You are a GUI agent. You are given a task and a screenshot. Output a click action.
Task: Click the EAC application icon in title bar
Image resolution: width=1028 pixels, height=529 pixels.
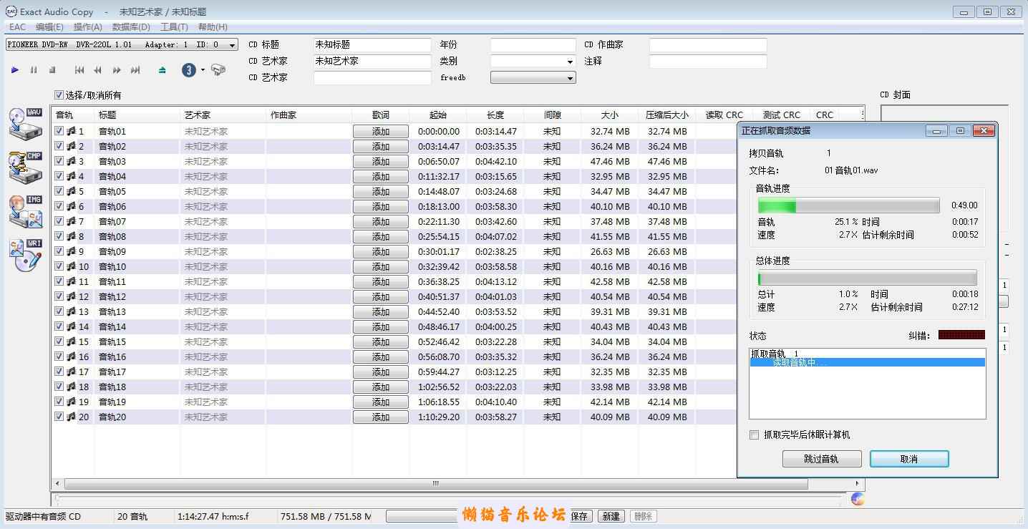(11, 11)
